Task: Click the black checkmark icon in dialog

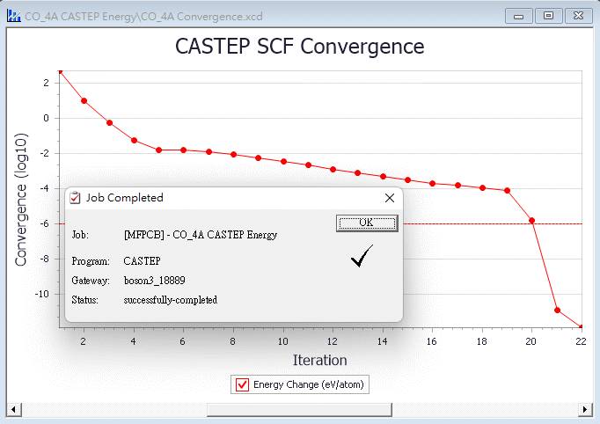Action: 361,256
